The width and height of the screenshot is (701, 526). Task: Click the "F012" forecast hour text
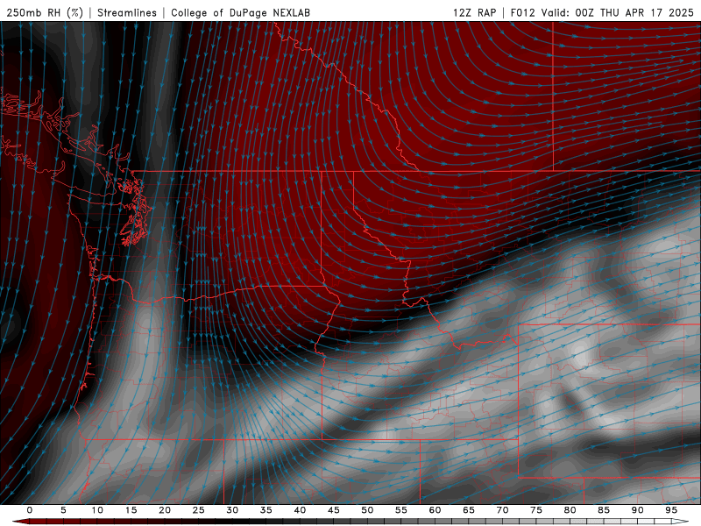[x=522, y=12]
